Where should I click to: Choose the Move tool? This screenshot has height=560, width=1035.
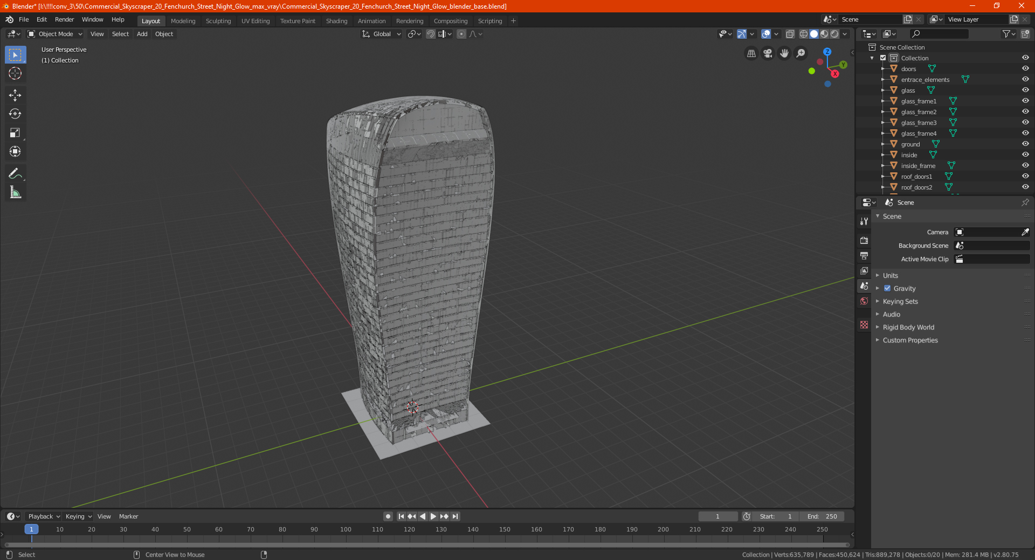pyautogui.click(x=15, y=95)
